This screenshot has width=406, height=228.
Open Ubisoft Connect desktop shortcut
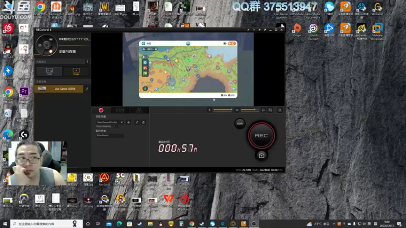[313, 31]
